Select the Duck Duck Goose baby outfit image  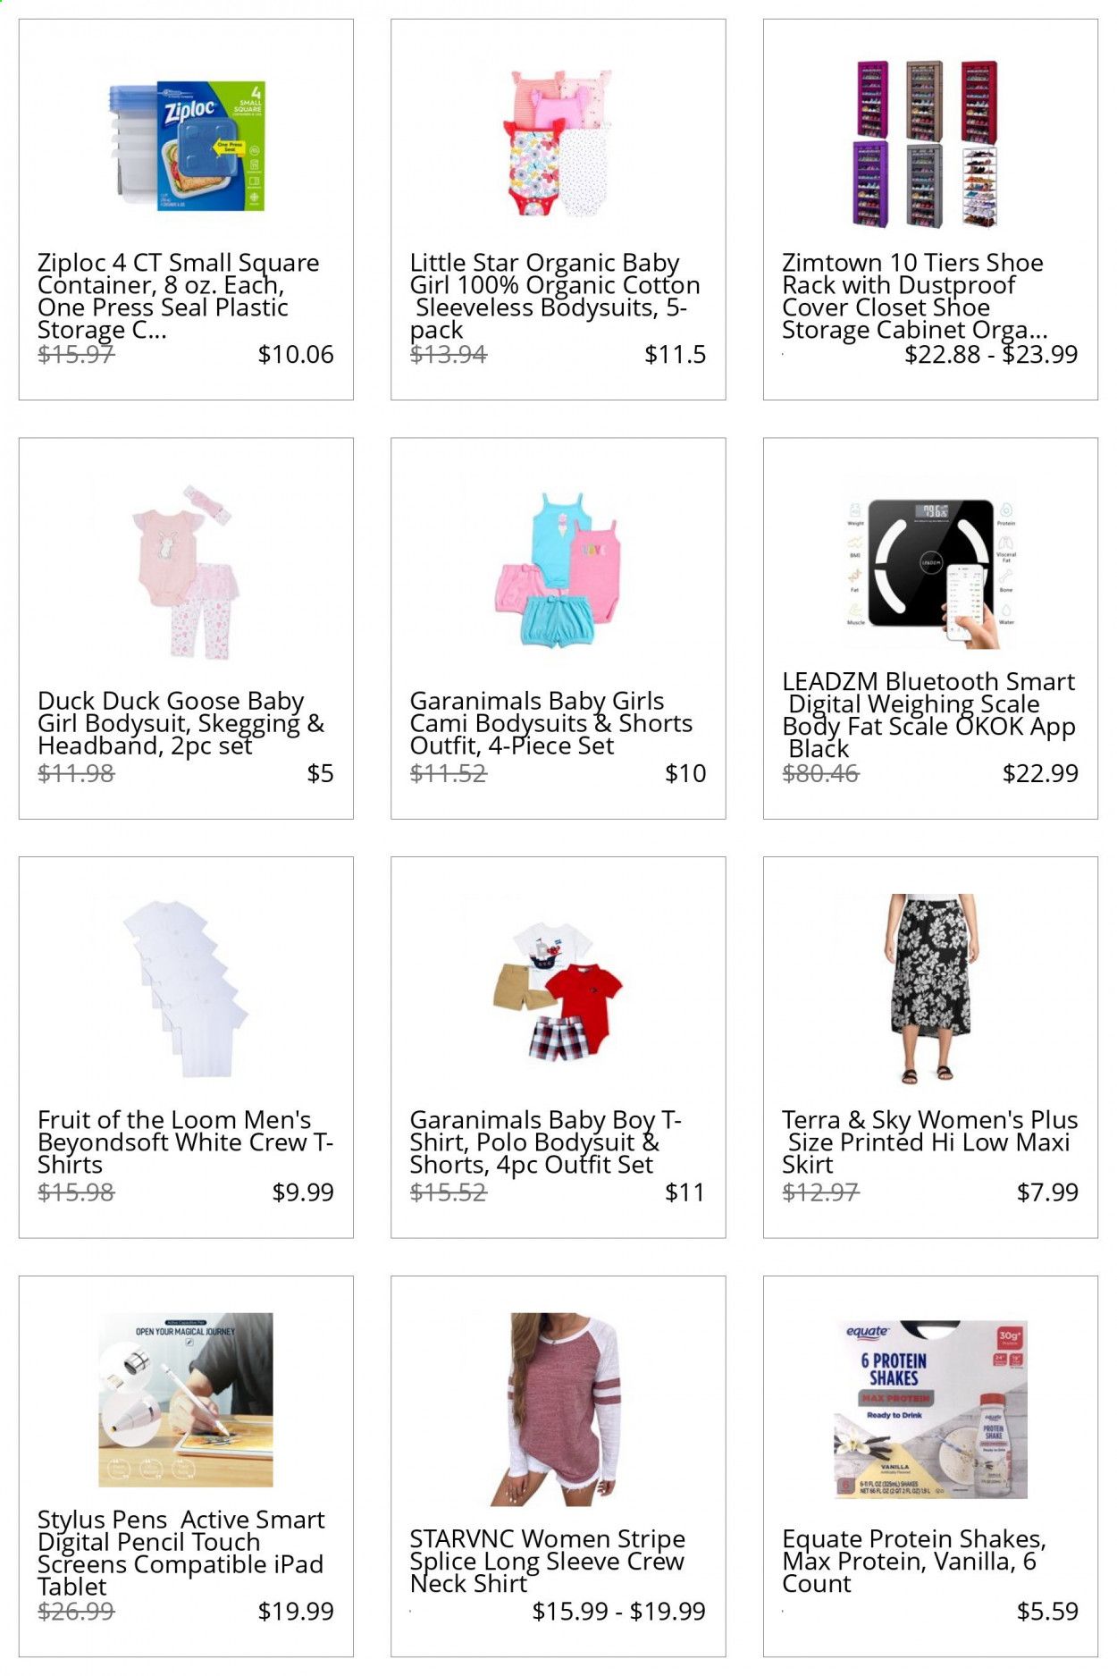tap(186, 572)
